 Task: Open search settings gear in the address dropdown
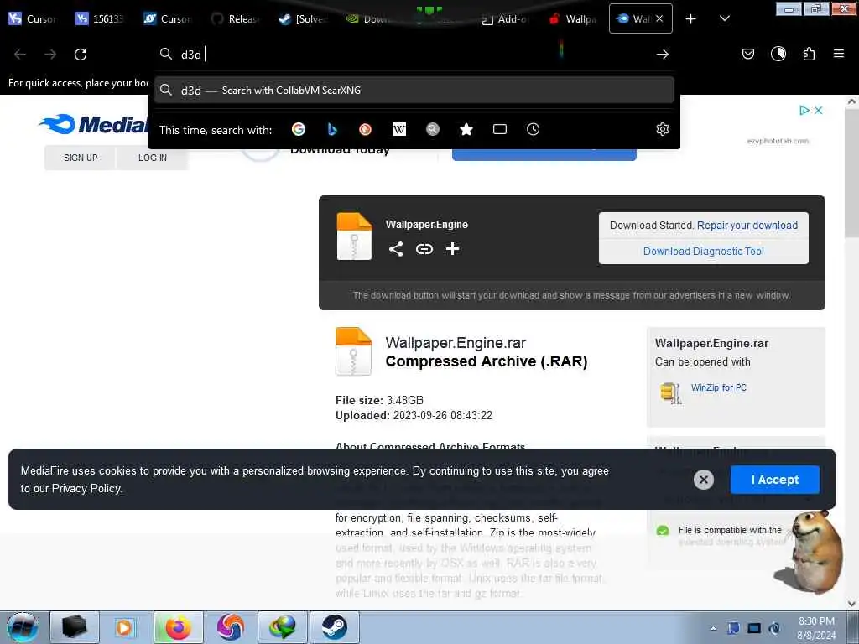tap(663, 129)
